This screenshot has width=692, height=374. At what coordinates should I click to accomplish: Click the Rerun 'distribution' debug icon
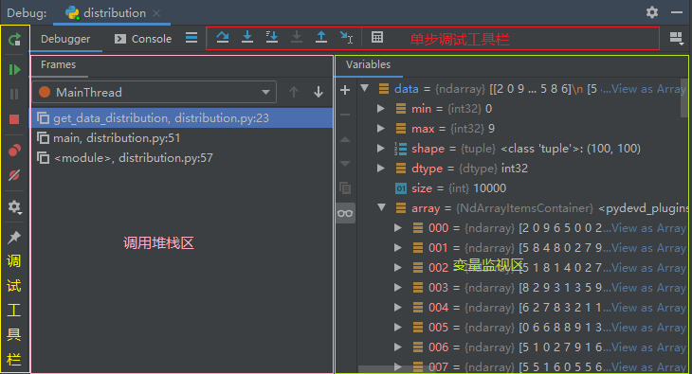click(14, 40)
